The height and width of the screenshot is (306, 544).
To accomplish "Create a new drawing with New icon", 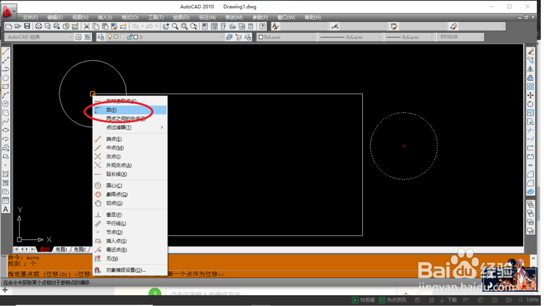I will pyautogui.click(x=9, y=26).
